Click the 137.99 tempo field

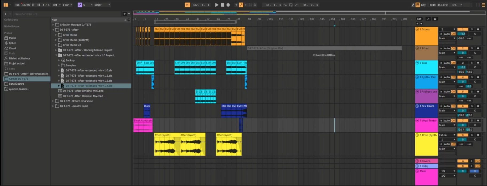(26, 5)
